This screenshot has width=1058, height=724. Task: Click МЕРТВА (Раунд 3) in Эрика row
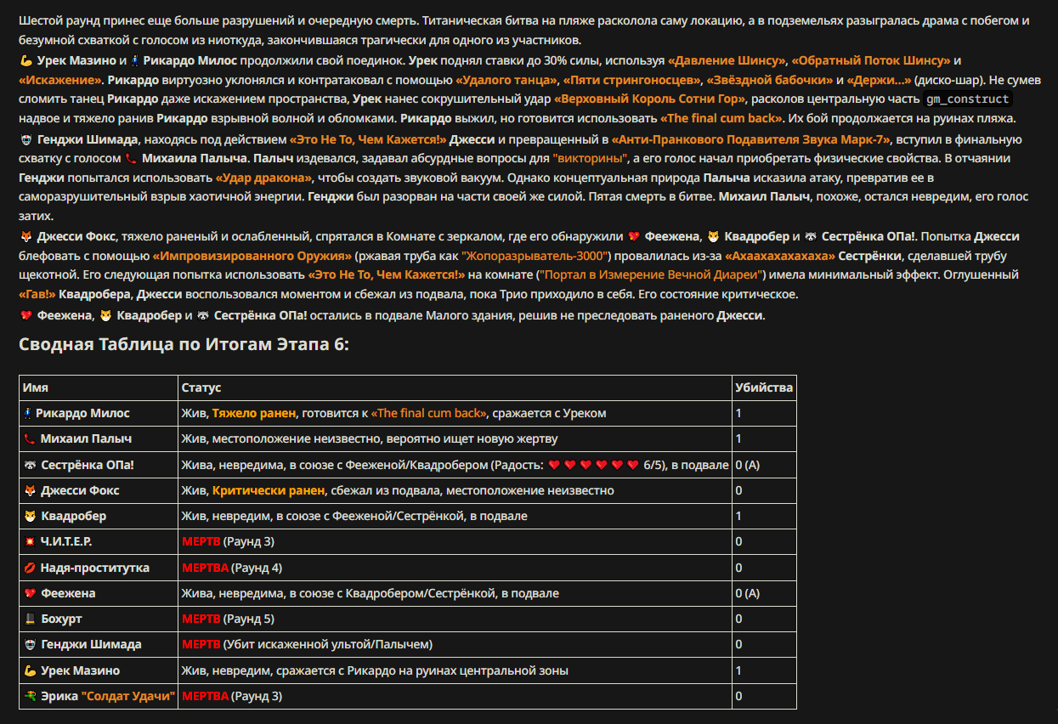coord(232,696)
